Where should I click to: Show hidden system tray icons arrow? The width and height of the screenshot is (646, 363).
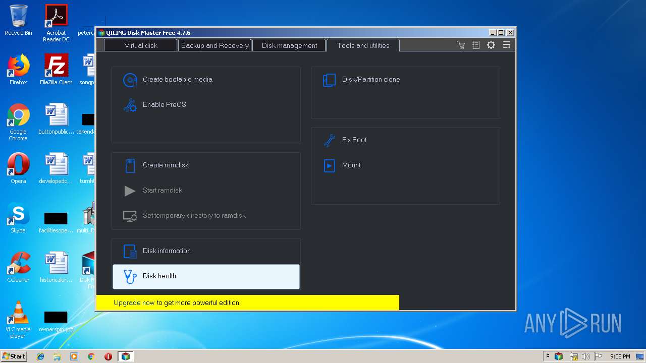[548, 356]
